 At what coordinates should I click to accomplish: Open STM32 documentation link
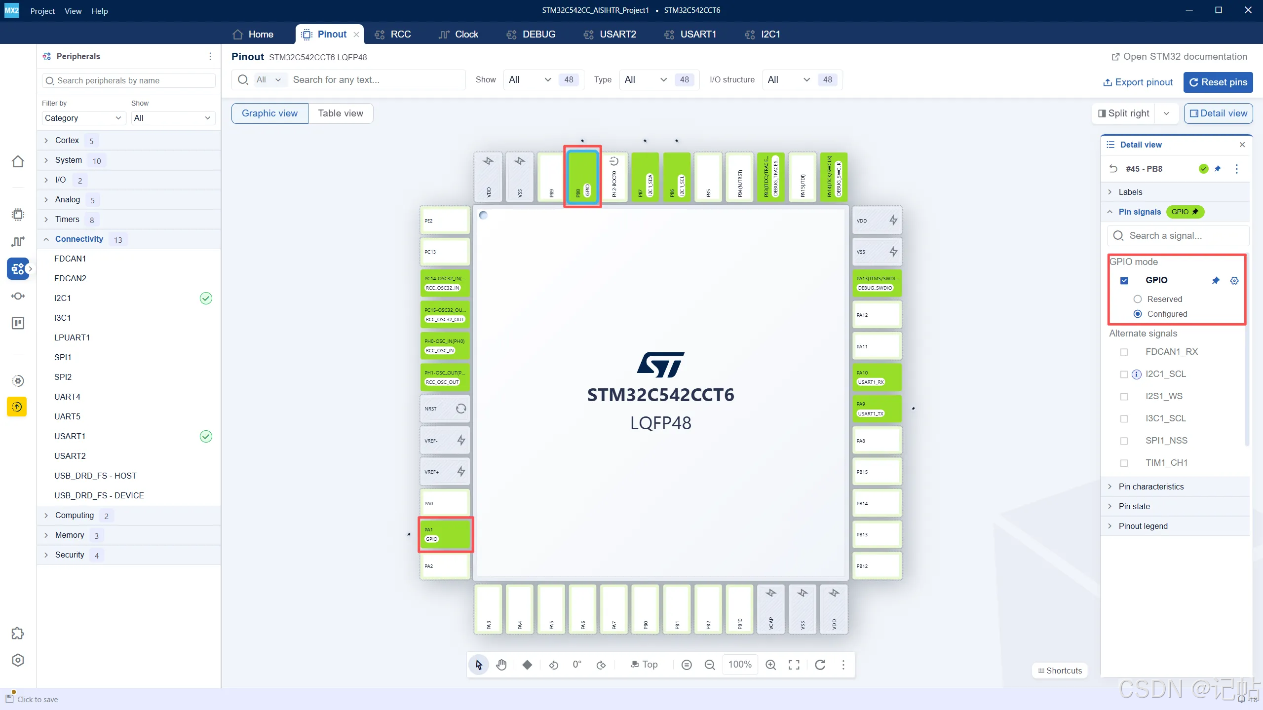[x=1179, y=57]
